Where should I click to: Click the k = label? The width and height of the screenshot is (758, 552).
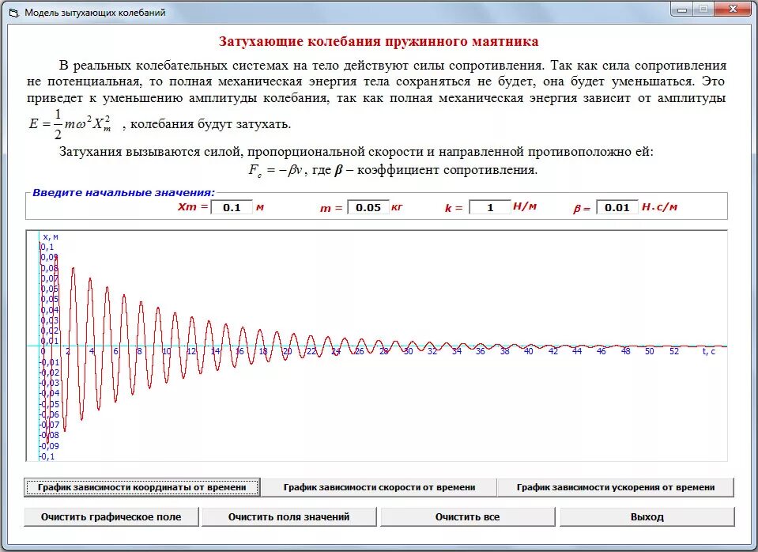point(454,208)
